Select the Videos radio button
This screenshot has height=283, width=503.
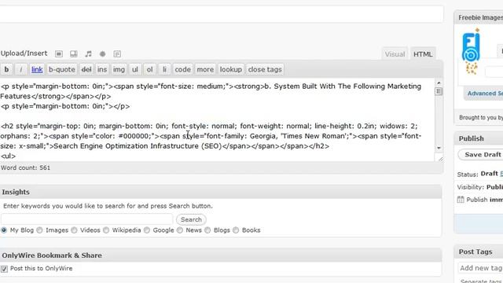tap(74, 230)
